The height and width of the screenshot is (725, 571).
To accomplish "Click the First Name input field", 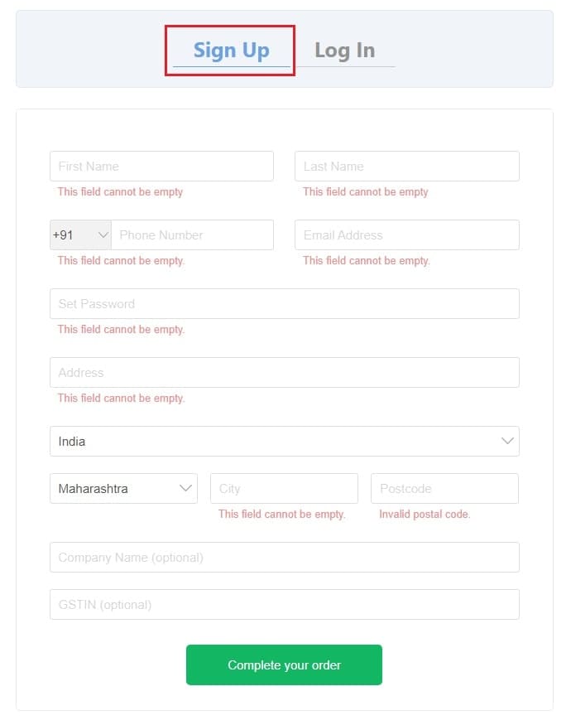I will coord(161,166).
